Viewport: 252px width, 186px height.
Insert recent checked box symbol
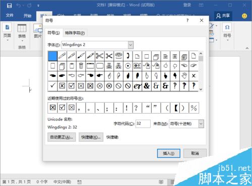coord(62,108)
